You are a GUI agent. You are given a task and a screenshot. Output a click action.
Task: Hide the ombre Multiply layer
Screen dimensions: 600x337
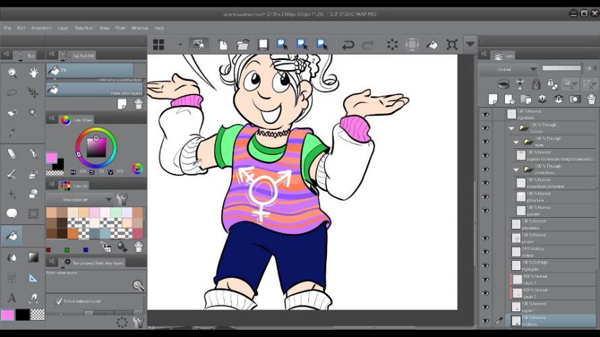(x=485, y=252)
